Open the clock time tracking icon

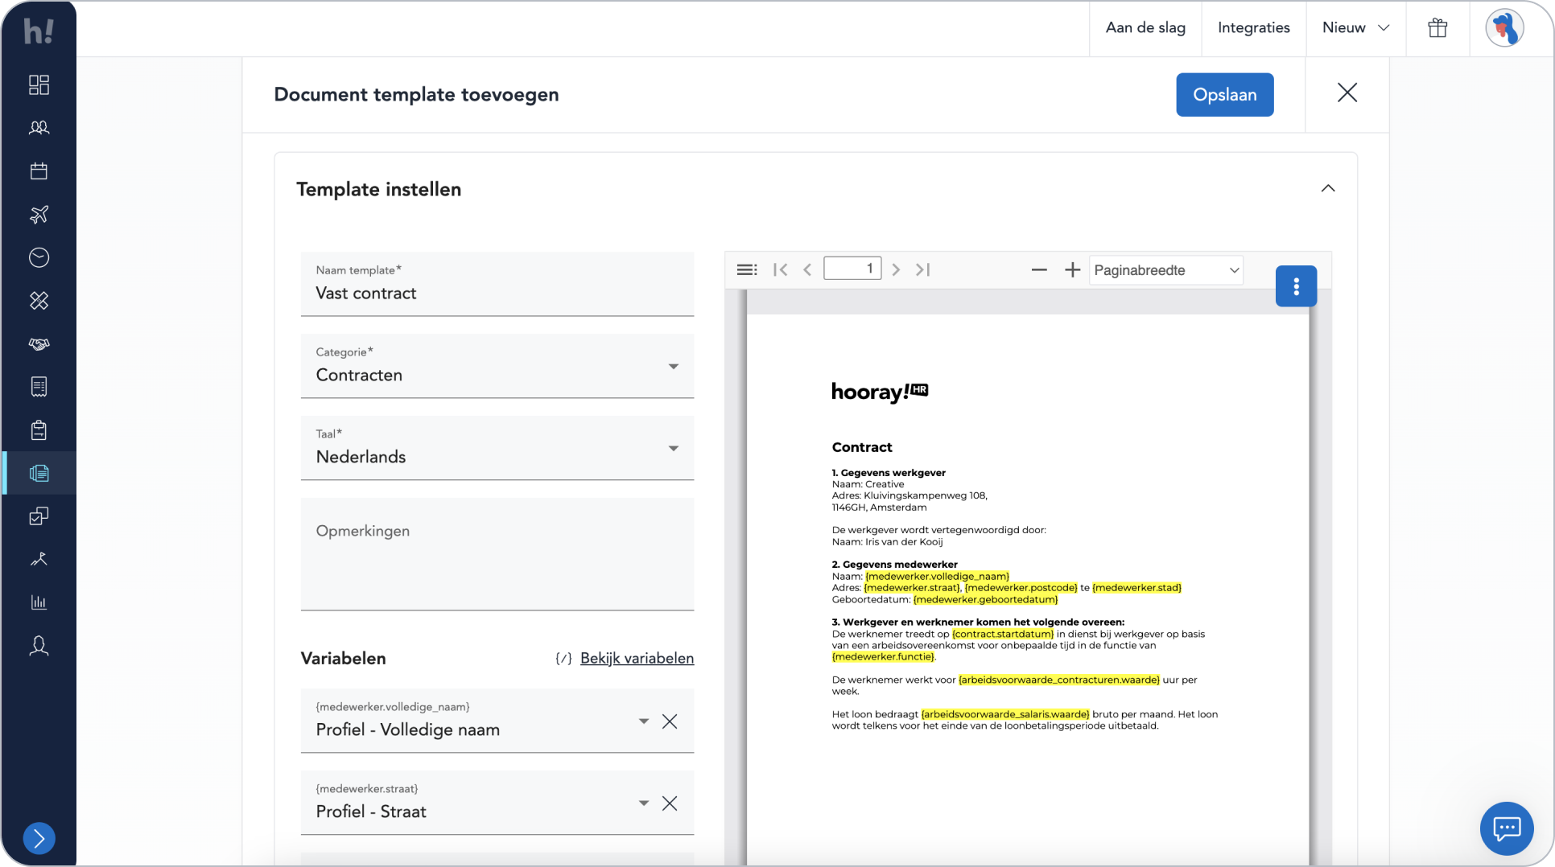(39, 257)
